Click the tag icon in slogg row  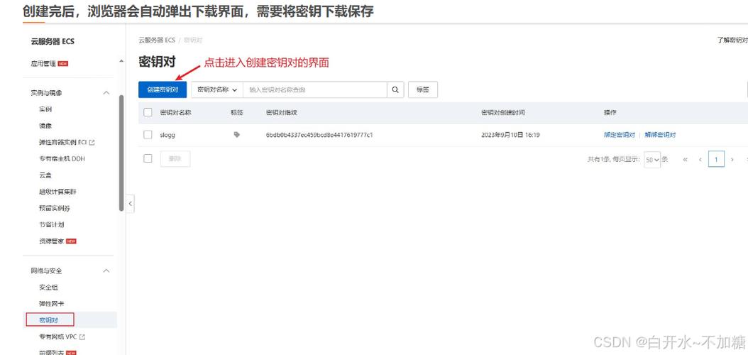(x=236, y=135)
